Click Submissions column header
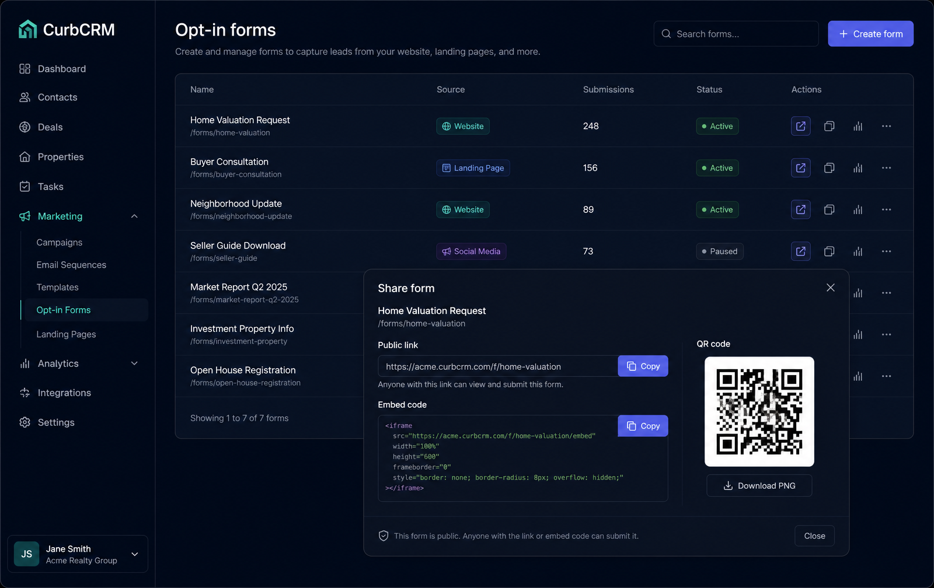 tap(608, 89)
